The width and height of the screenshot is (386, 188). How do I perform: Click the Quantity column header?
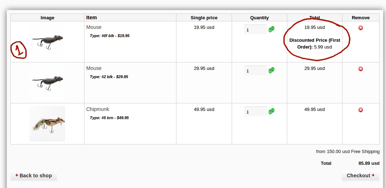259,18
